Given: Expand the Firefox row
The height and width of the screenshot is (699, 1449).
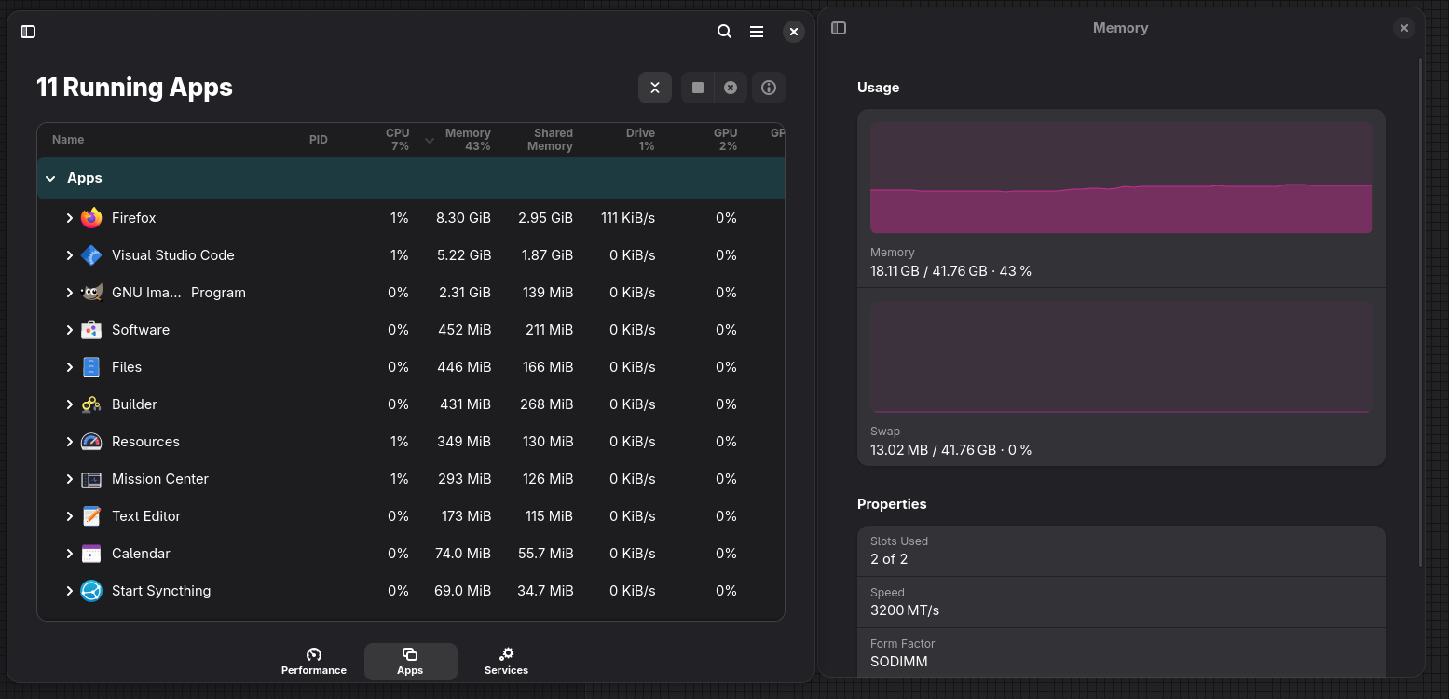Looking at the screenshot, I should pyautogui.click(x=69, y=218).
